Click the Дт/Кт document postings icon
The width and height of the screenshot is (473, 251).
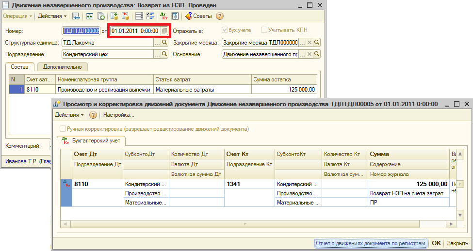(164, 16)
